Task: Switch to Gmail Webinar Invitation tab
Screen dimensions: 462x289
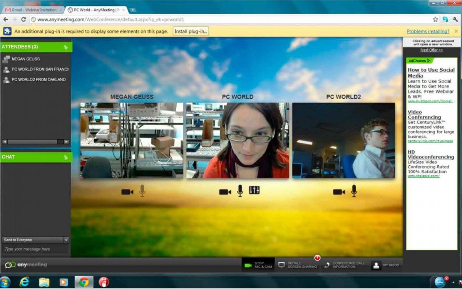Action: 34,10
